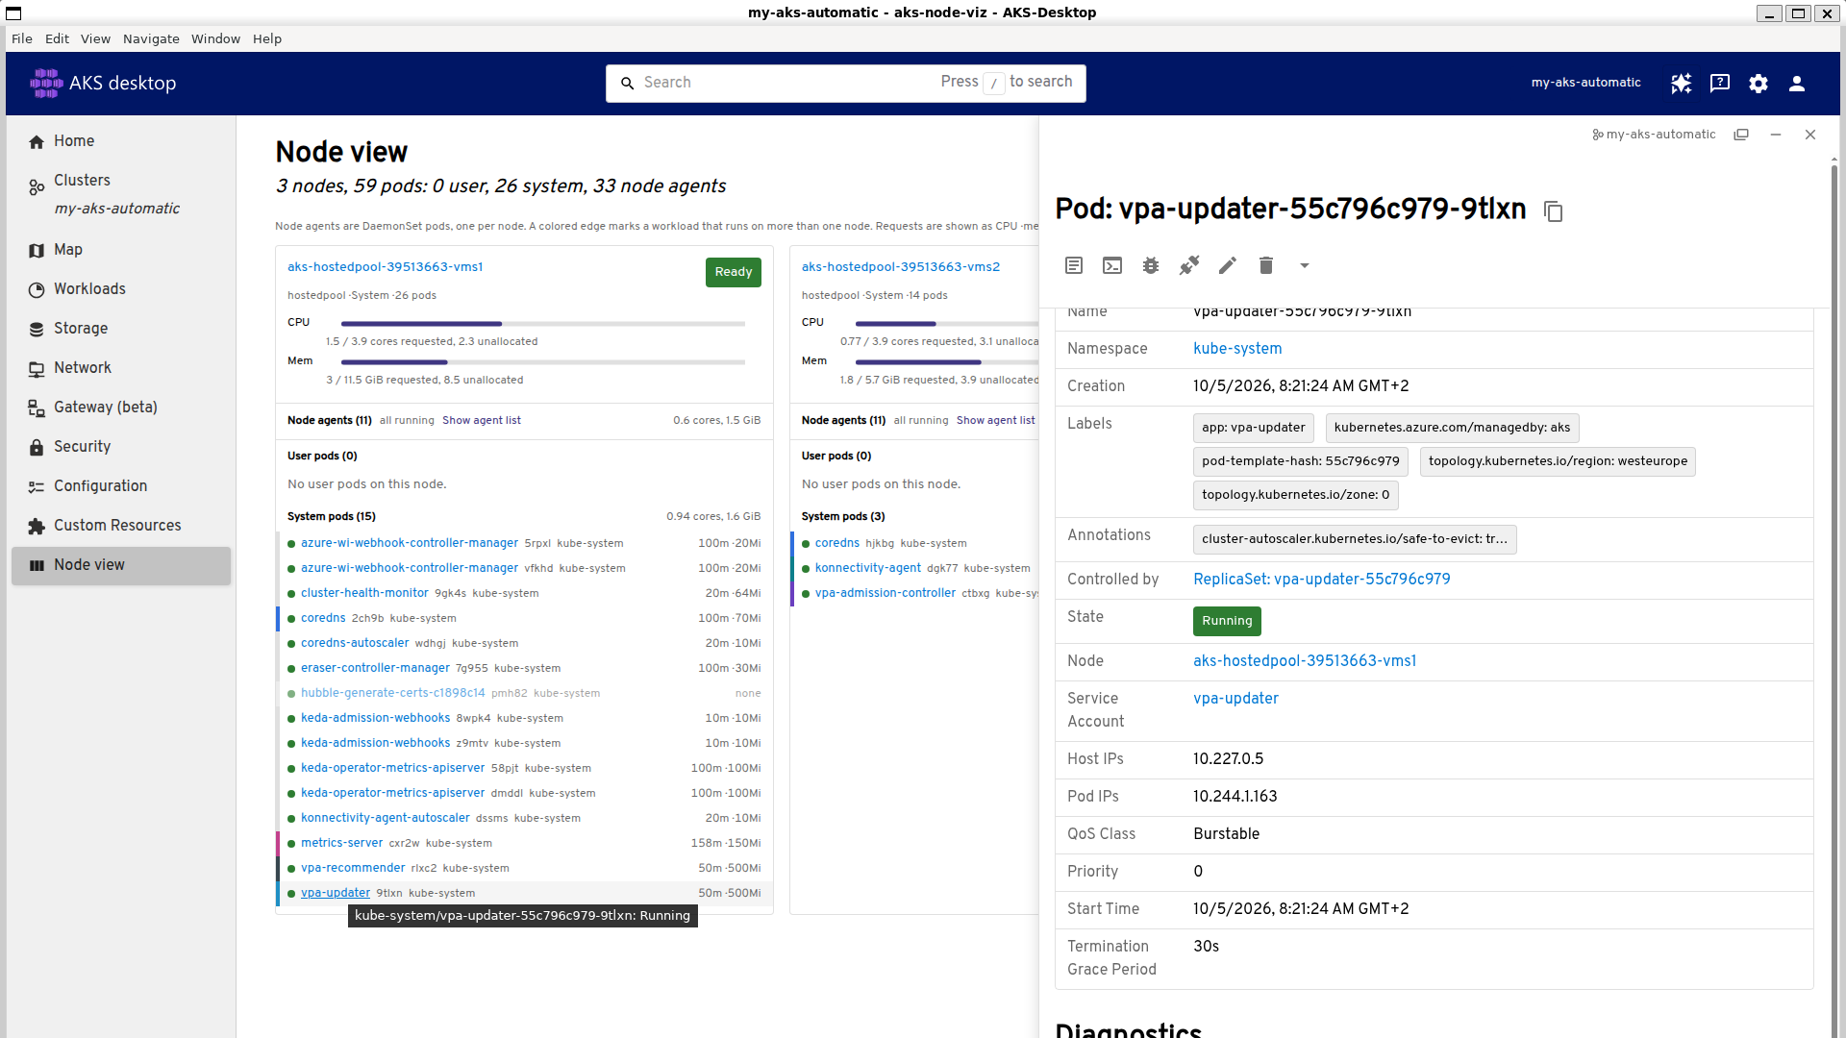The height and width of the screenshot is (1038, 1846).
Task: Click the edit pencil icon
Action: tap(1228, 265)
